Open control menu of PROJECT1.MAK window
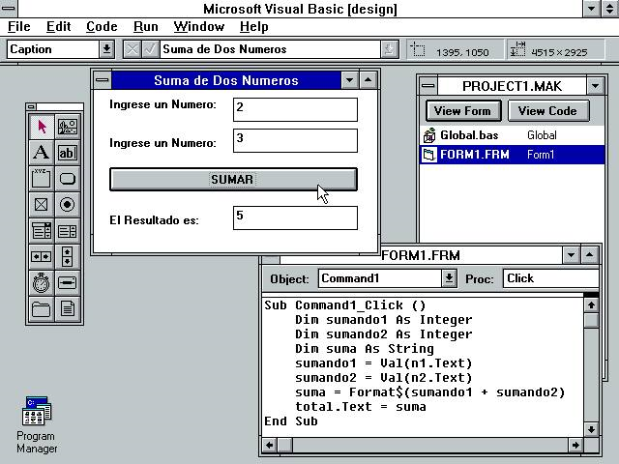This screenshot has height=464, width=619. pyautogui.click(x=428, y=86)
